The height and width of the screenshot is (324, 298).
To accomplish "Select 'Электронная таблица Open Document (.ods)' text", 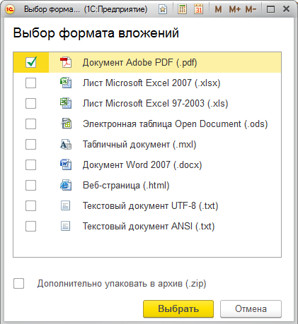I will (x=175, y=124).
